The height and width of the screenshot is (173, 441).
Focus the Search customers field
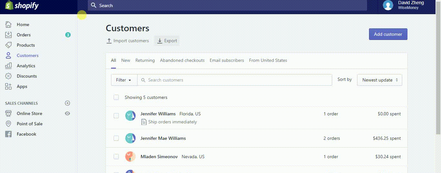tap(235, 80)
